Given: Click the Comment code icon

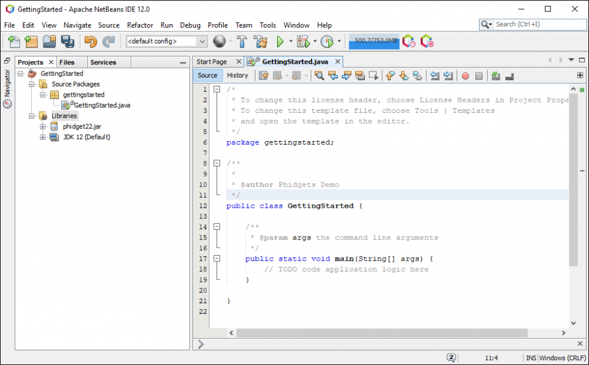Looking at the screenshot, I should click(x=495, y=76).
